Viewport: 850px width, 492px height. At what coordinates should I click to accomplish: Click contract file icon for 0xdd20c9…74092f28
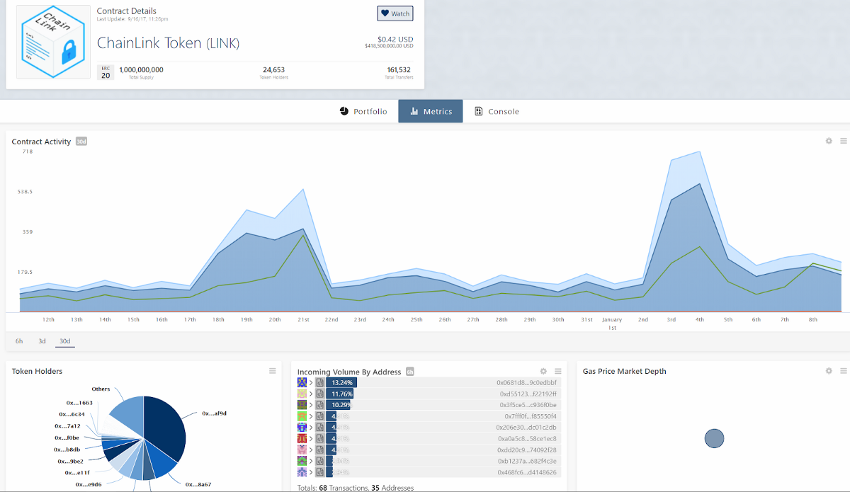(x=320, y=450)
